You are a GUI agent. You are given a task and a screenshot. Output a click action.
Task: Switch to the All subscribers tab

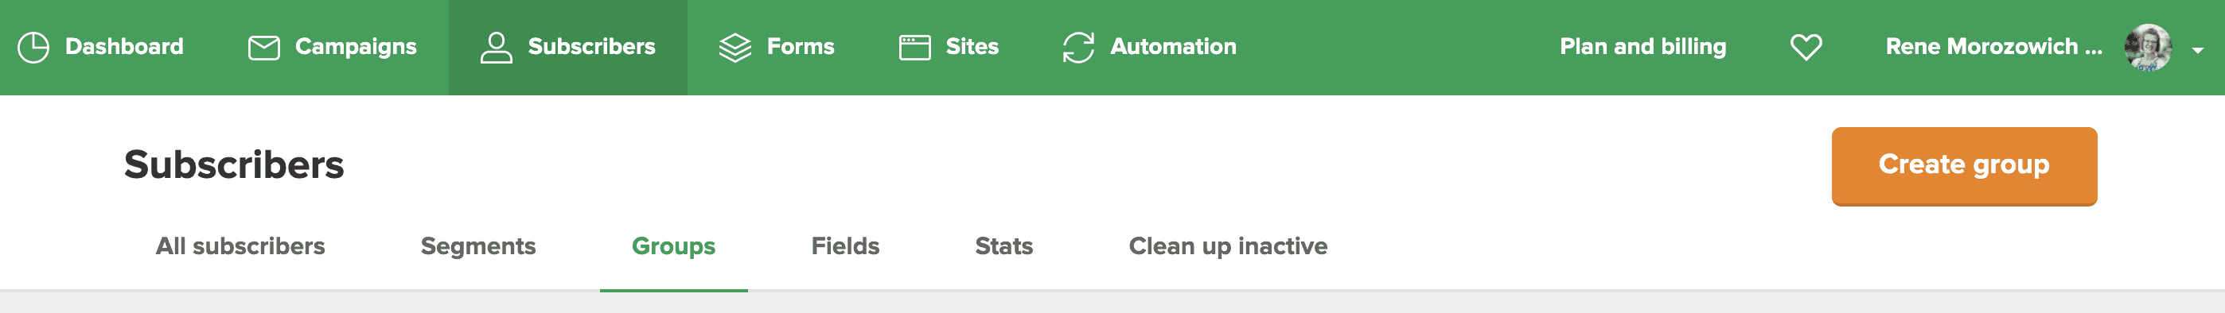click(240, 246)
